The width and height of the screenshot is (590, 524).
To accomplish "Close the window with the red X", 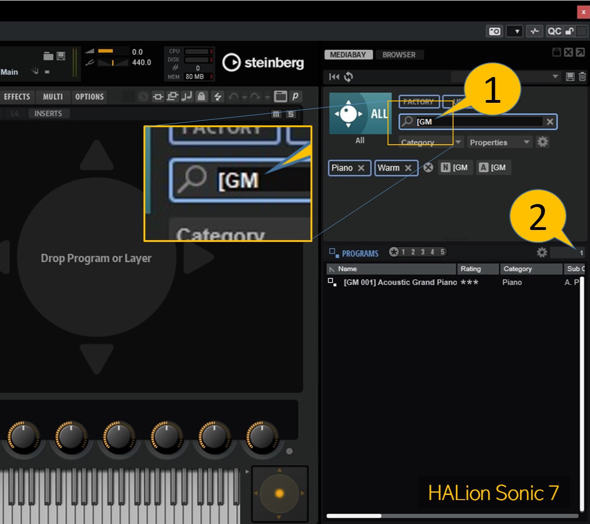I will click(584, 12).
